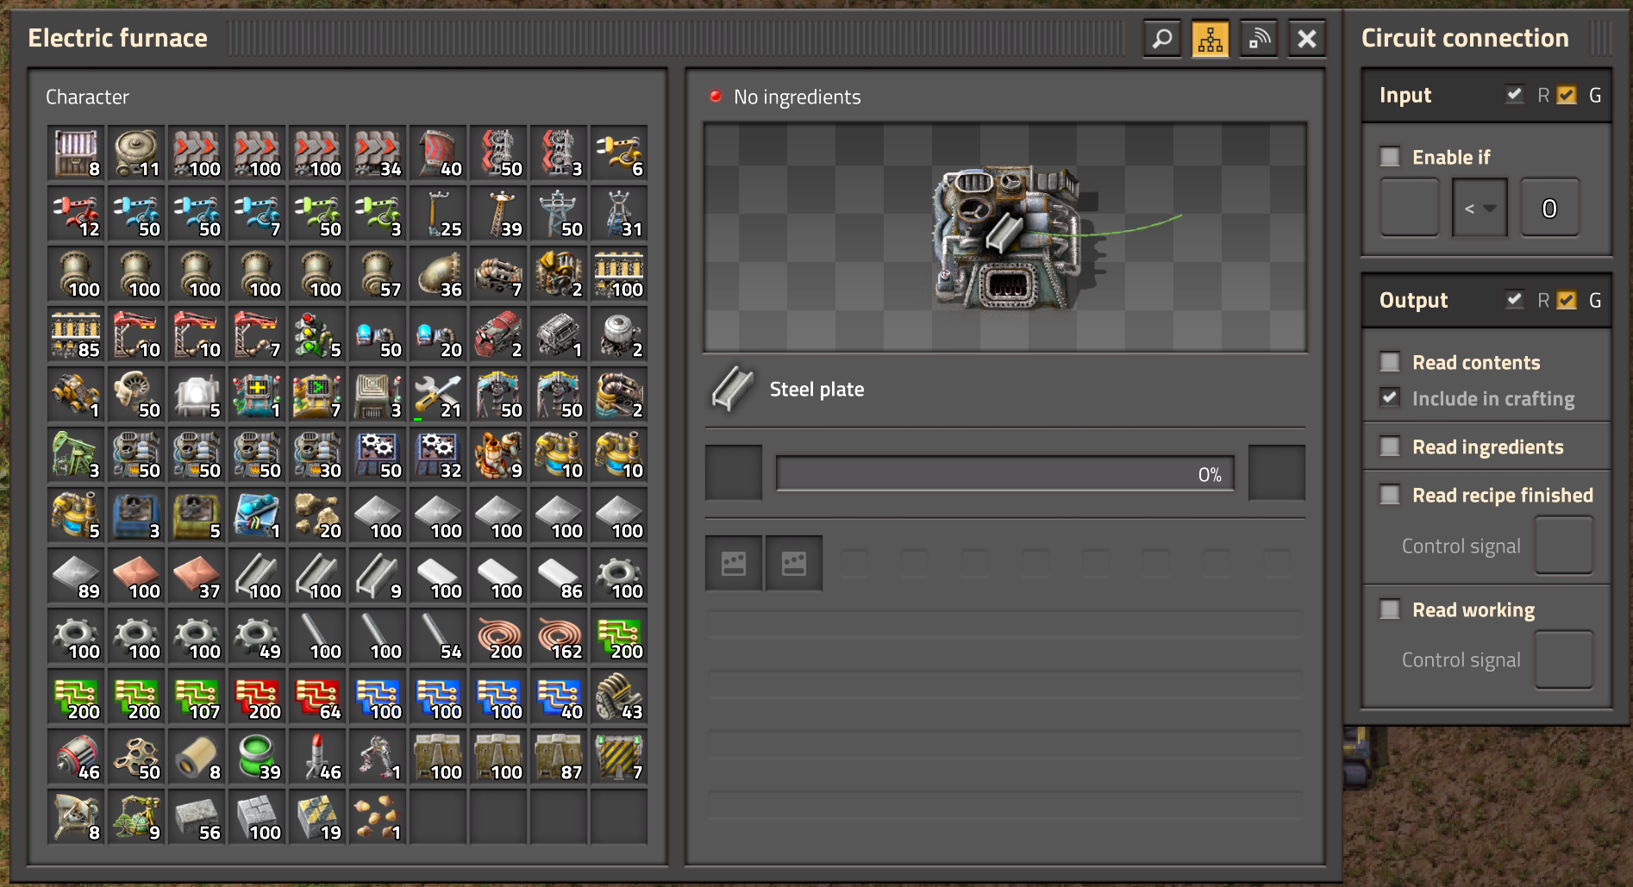Enable the 'Enable if' condition checkbox
Image resolution: width=1633 pixels, height=887 pixels.
[x=1390, y=157]
